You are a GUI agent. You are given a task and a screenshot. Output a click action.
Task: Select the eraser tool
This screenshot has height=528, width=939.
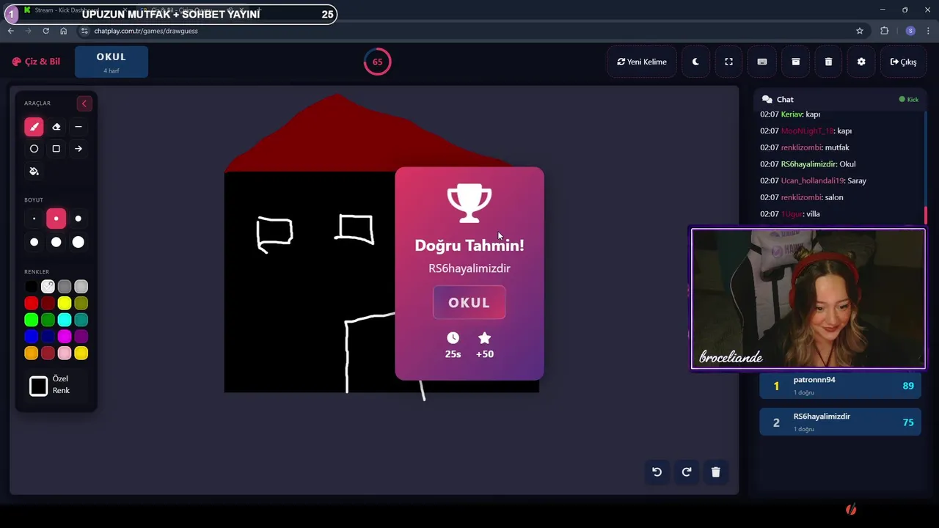56,127
